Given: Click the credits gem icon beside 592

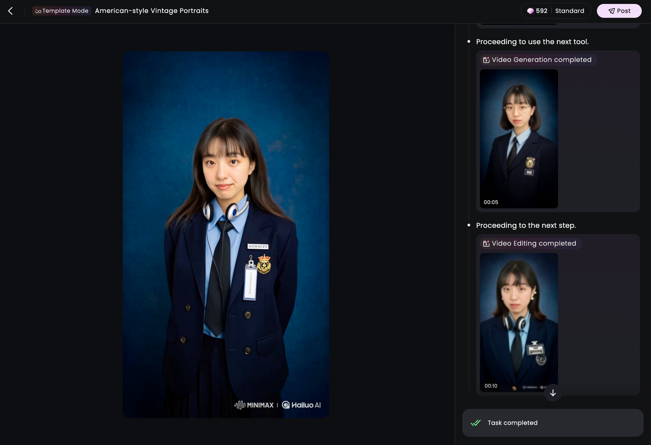Looking at the screenshot, I should click(530, 11).
